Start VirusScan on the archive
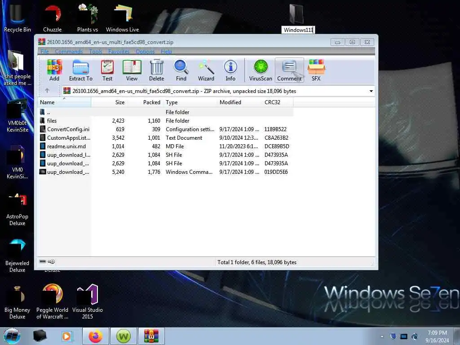Image resolution: width=460 pixels, height=345 pixels. pos(261,71)
